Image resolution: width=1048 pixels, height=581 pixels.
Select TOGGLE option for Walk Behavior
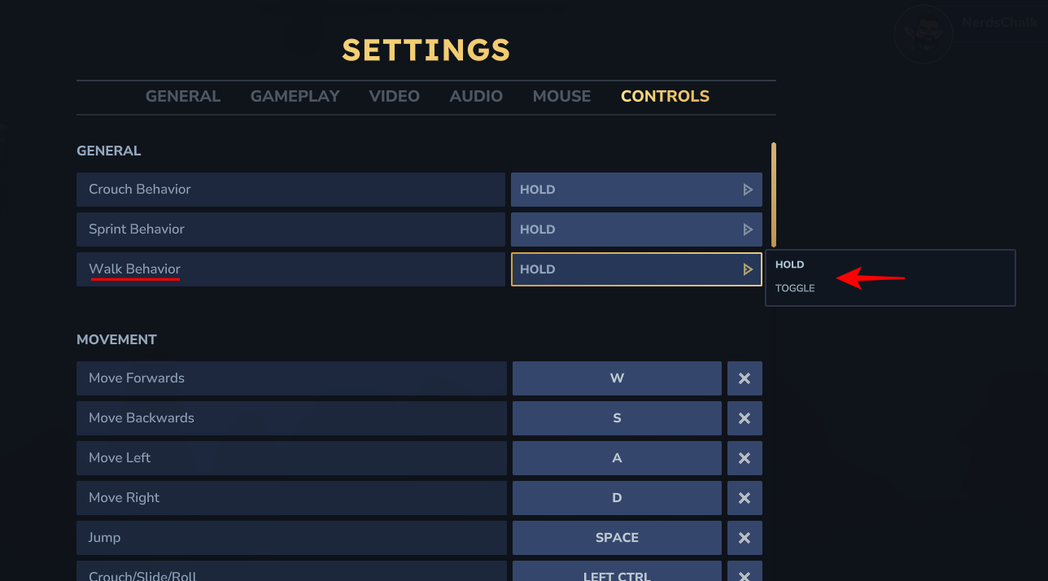click(x=795, y=288)
